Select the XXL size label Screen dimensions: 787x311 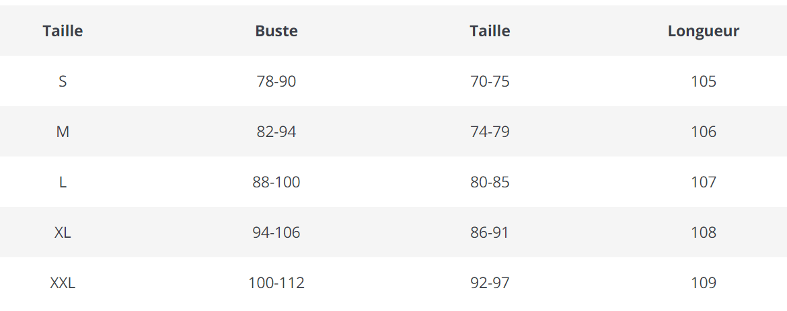point(63,283)
